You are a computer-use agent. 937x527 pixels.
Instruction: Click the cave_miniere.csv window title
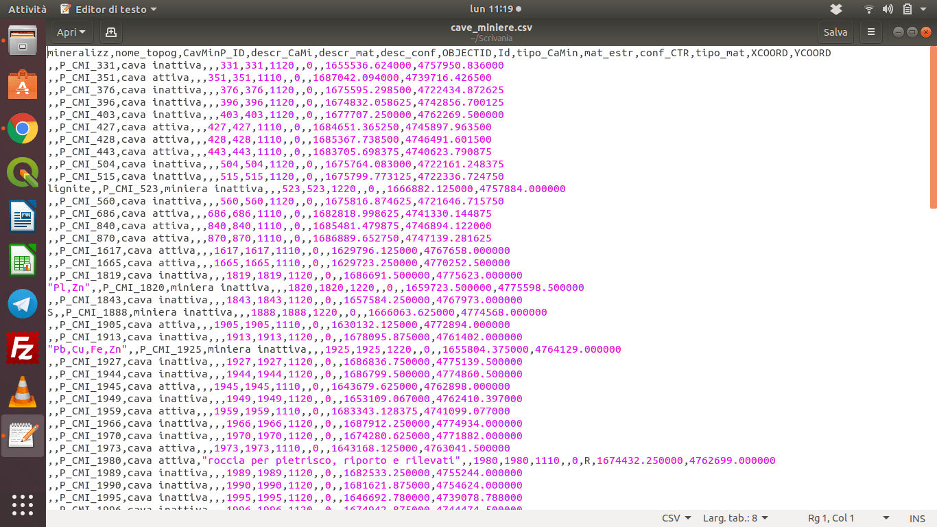[491, 27]
